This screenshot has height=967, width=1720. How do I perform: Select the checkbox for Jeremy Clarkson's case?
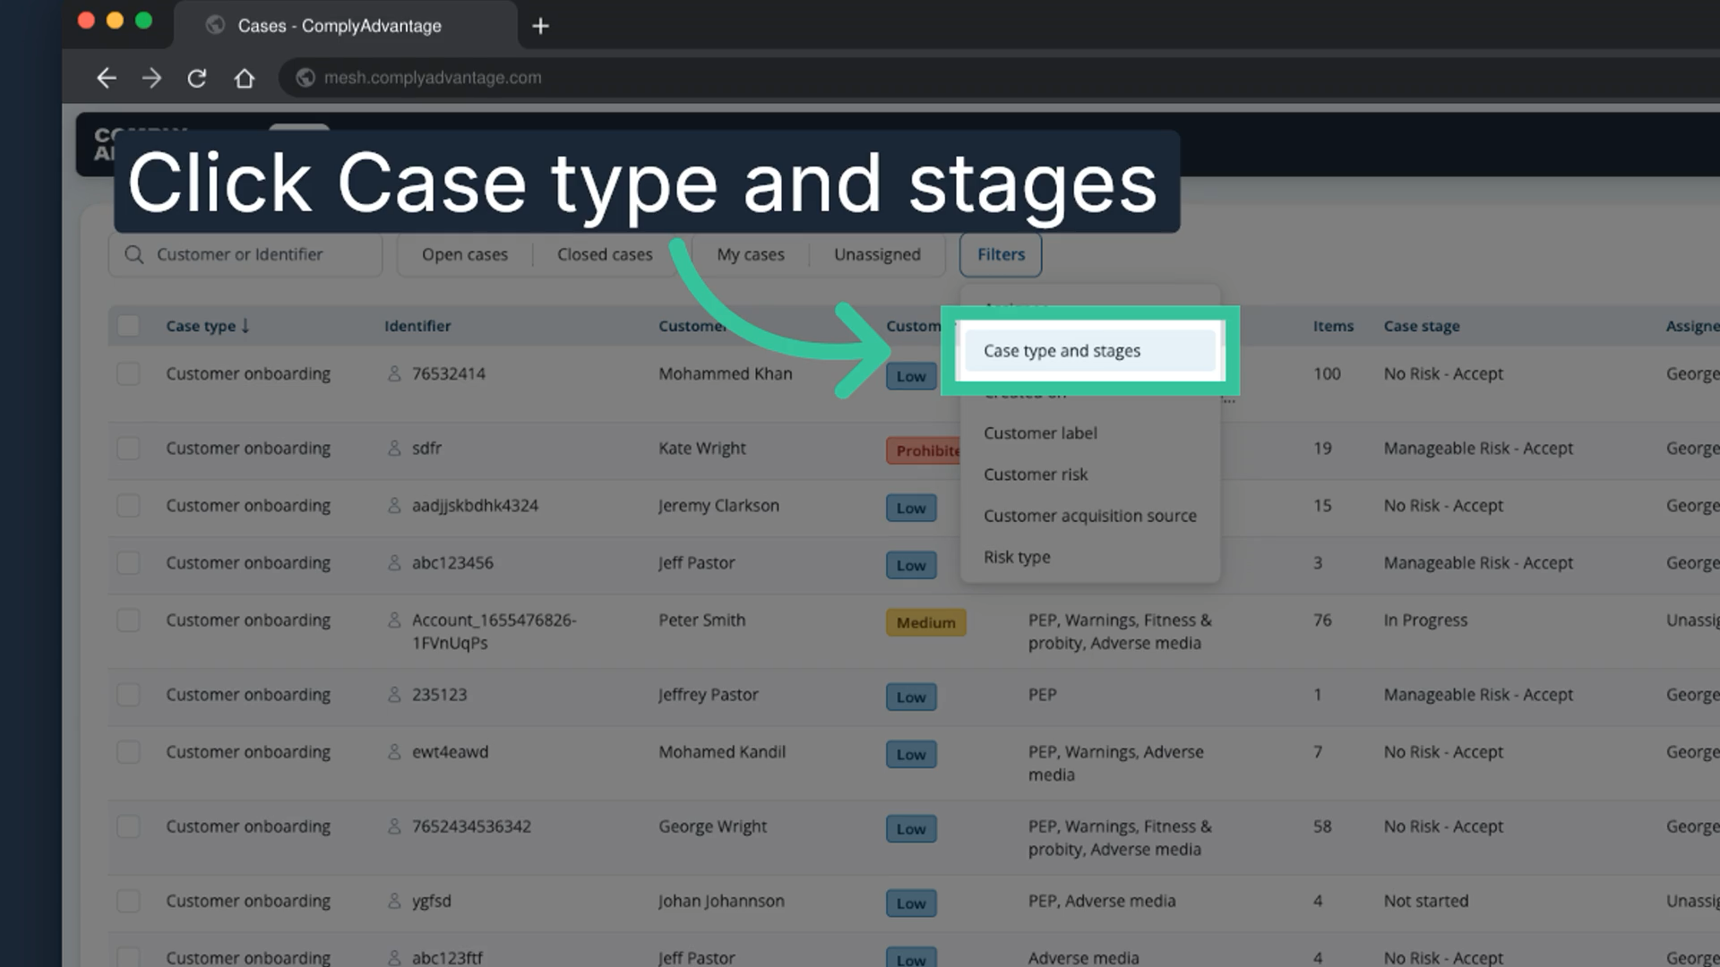[129, 505]
